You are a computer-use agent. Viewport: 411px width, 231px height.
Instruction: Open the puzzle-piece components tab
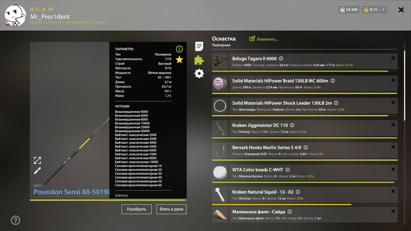199,60
